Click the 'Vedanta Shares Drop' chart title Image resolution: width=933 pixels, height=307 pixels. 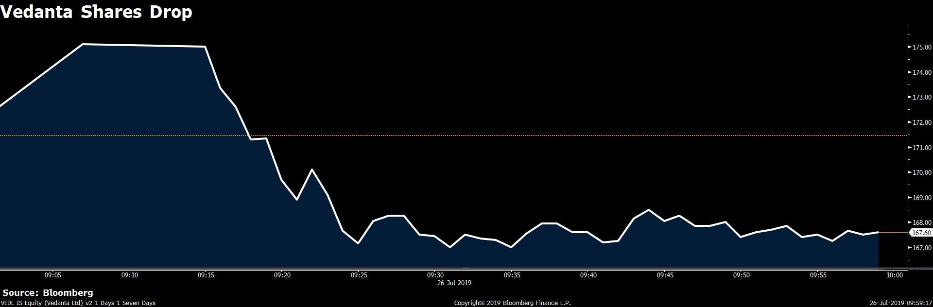pyautogui.click(x=96, y=12)
